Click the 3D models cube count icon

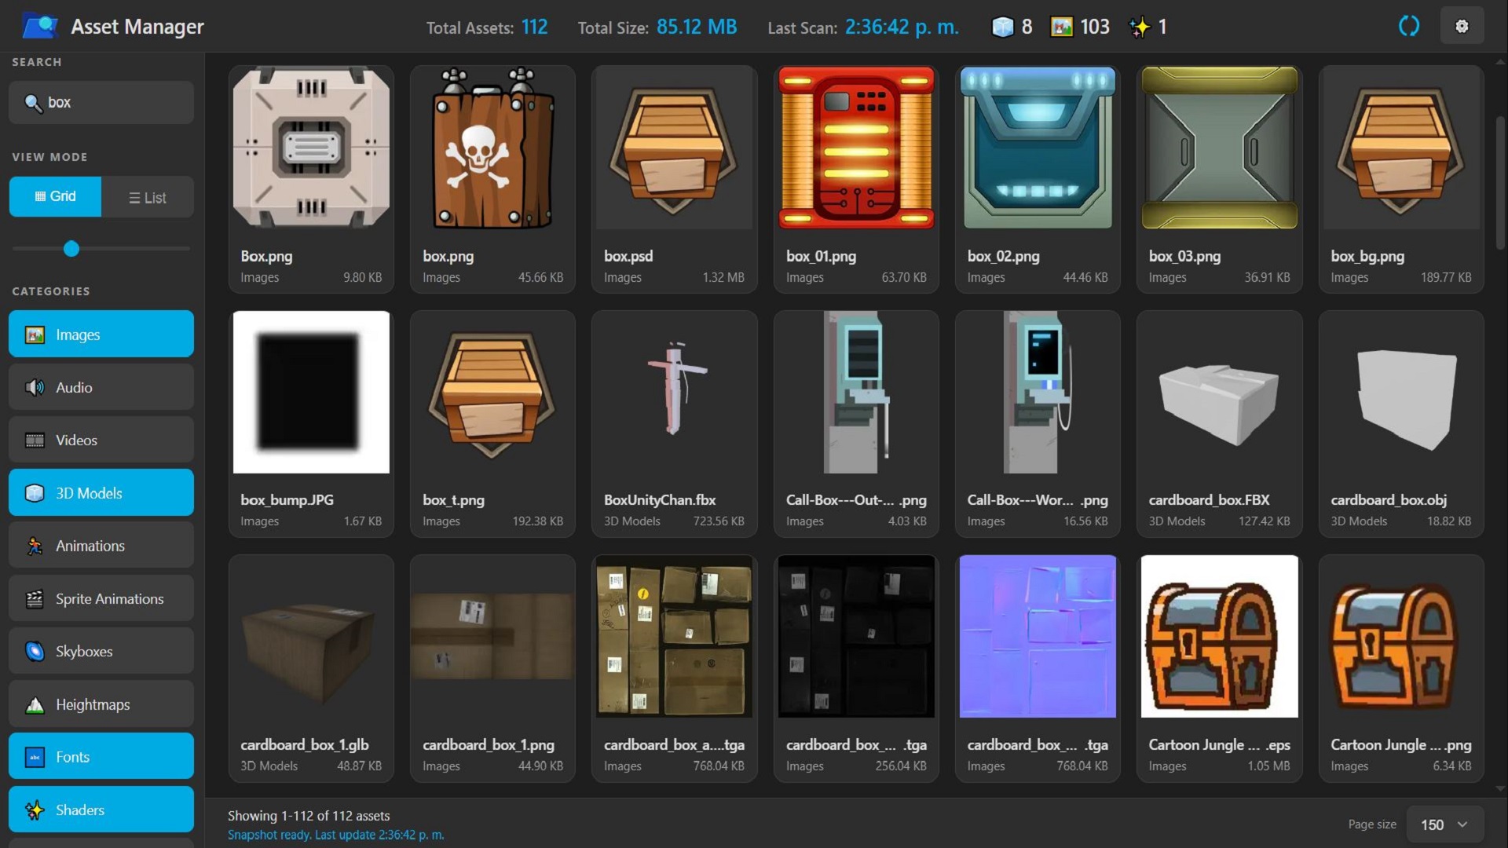coord(1002,27)
